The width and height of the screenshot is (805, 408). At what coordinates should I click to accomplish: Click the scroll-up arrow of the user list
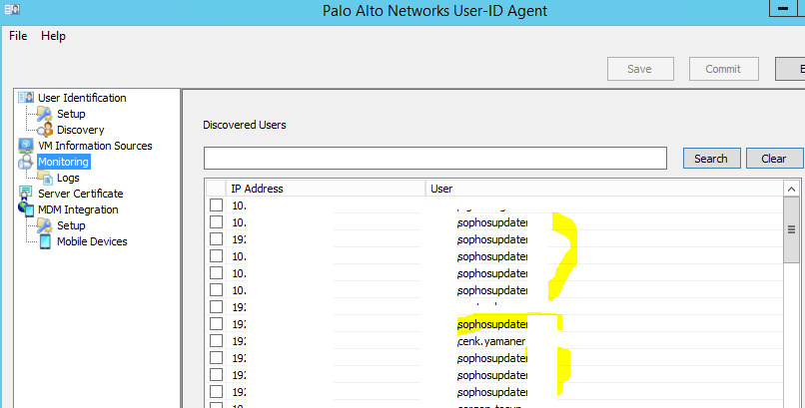coord(792,189)
